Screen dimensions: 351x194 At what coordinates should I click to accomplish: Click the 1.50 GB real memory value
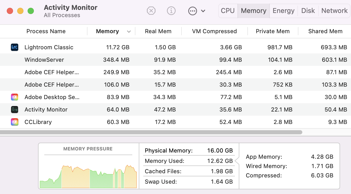(165, 47)
